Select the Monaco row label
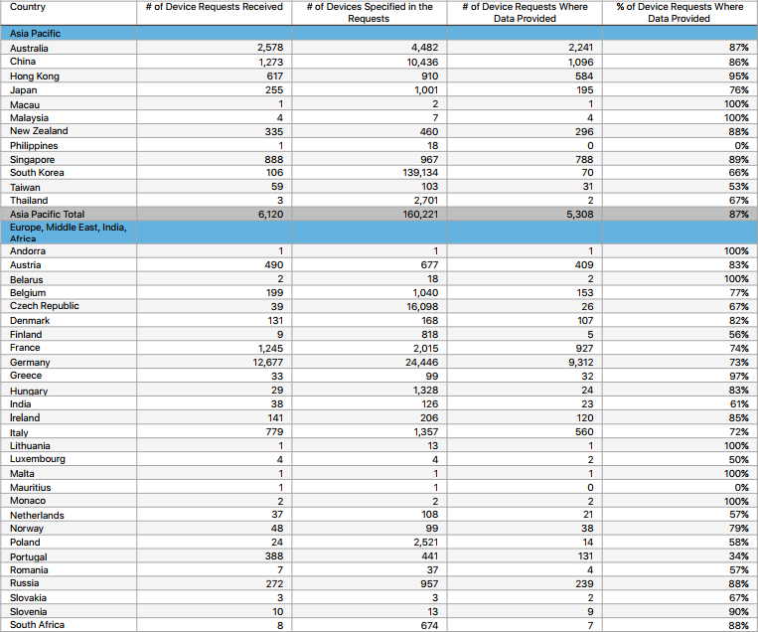Viewport: 758px width, 632px height. pyautogui.click(x=28, y=501)
